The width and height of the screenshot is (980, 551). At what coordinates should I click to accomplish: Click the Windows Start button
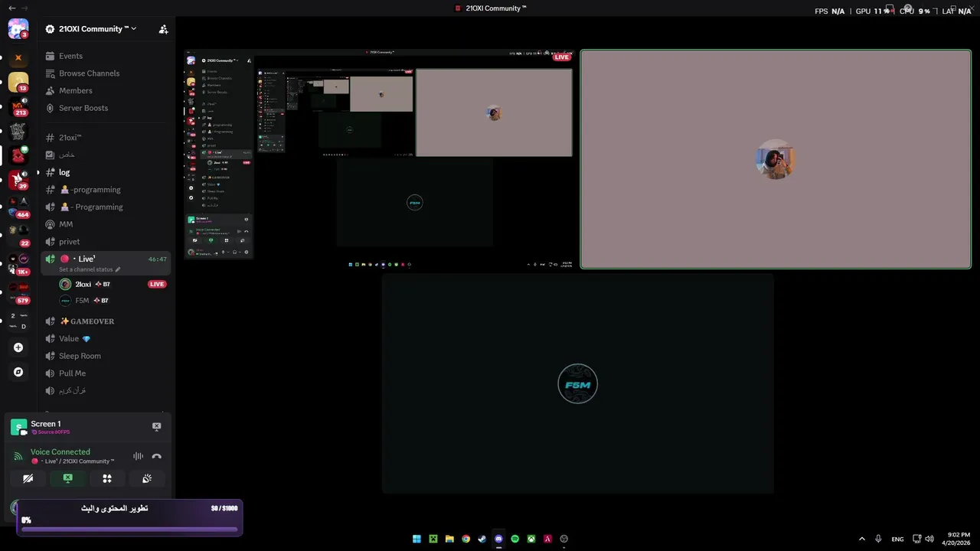416,539
